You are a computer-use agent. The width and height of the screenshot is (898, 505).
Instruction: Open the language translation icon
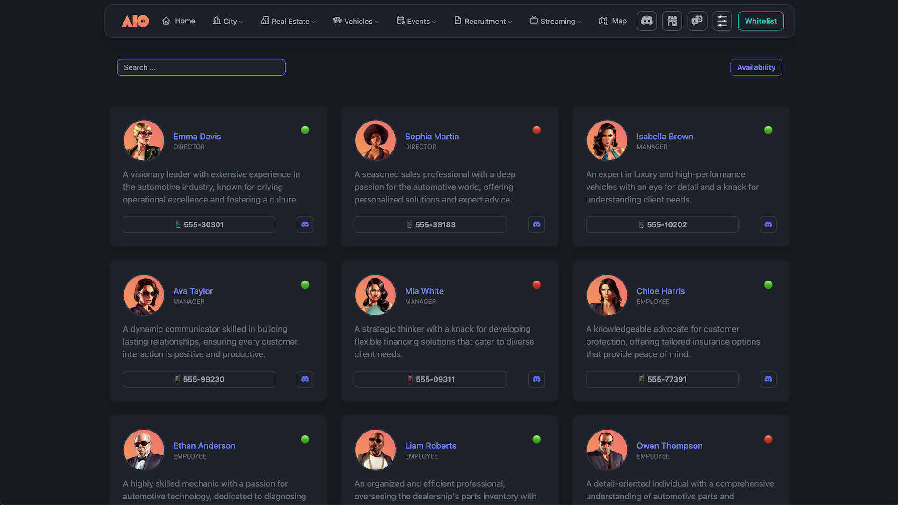tap(697, 21)
